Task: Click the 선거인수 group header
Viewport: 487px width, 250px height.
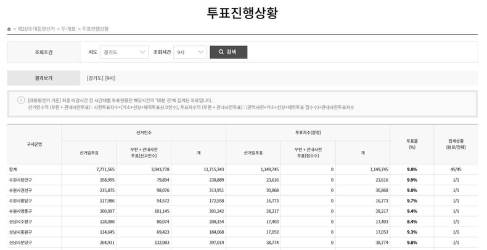Action: click(144, 132)
